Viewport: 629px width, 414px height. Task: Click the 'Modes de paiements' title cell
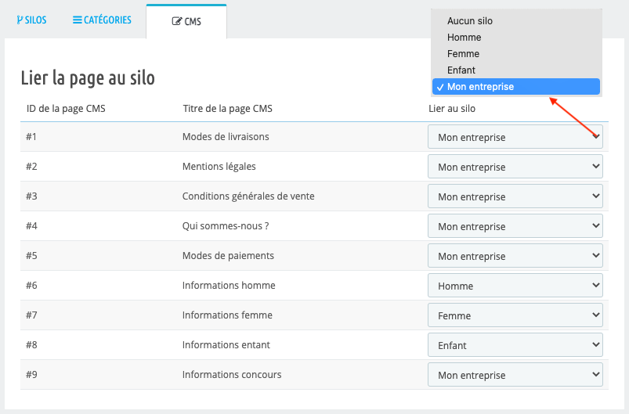coord(228,256)
